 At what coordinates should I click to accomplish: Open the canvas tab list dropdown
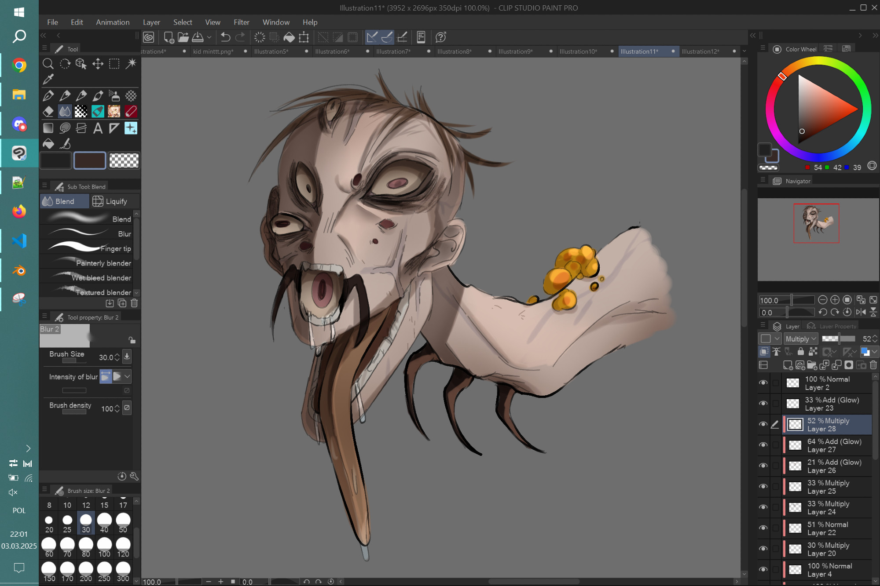(x=744, y=51)
